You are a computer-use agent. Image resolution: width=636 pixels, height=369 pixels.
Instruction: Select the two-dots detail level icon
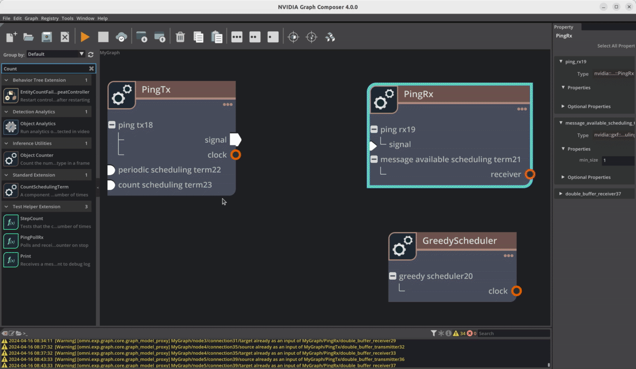255,37
